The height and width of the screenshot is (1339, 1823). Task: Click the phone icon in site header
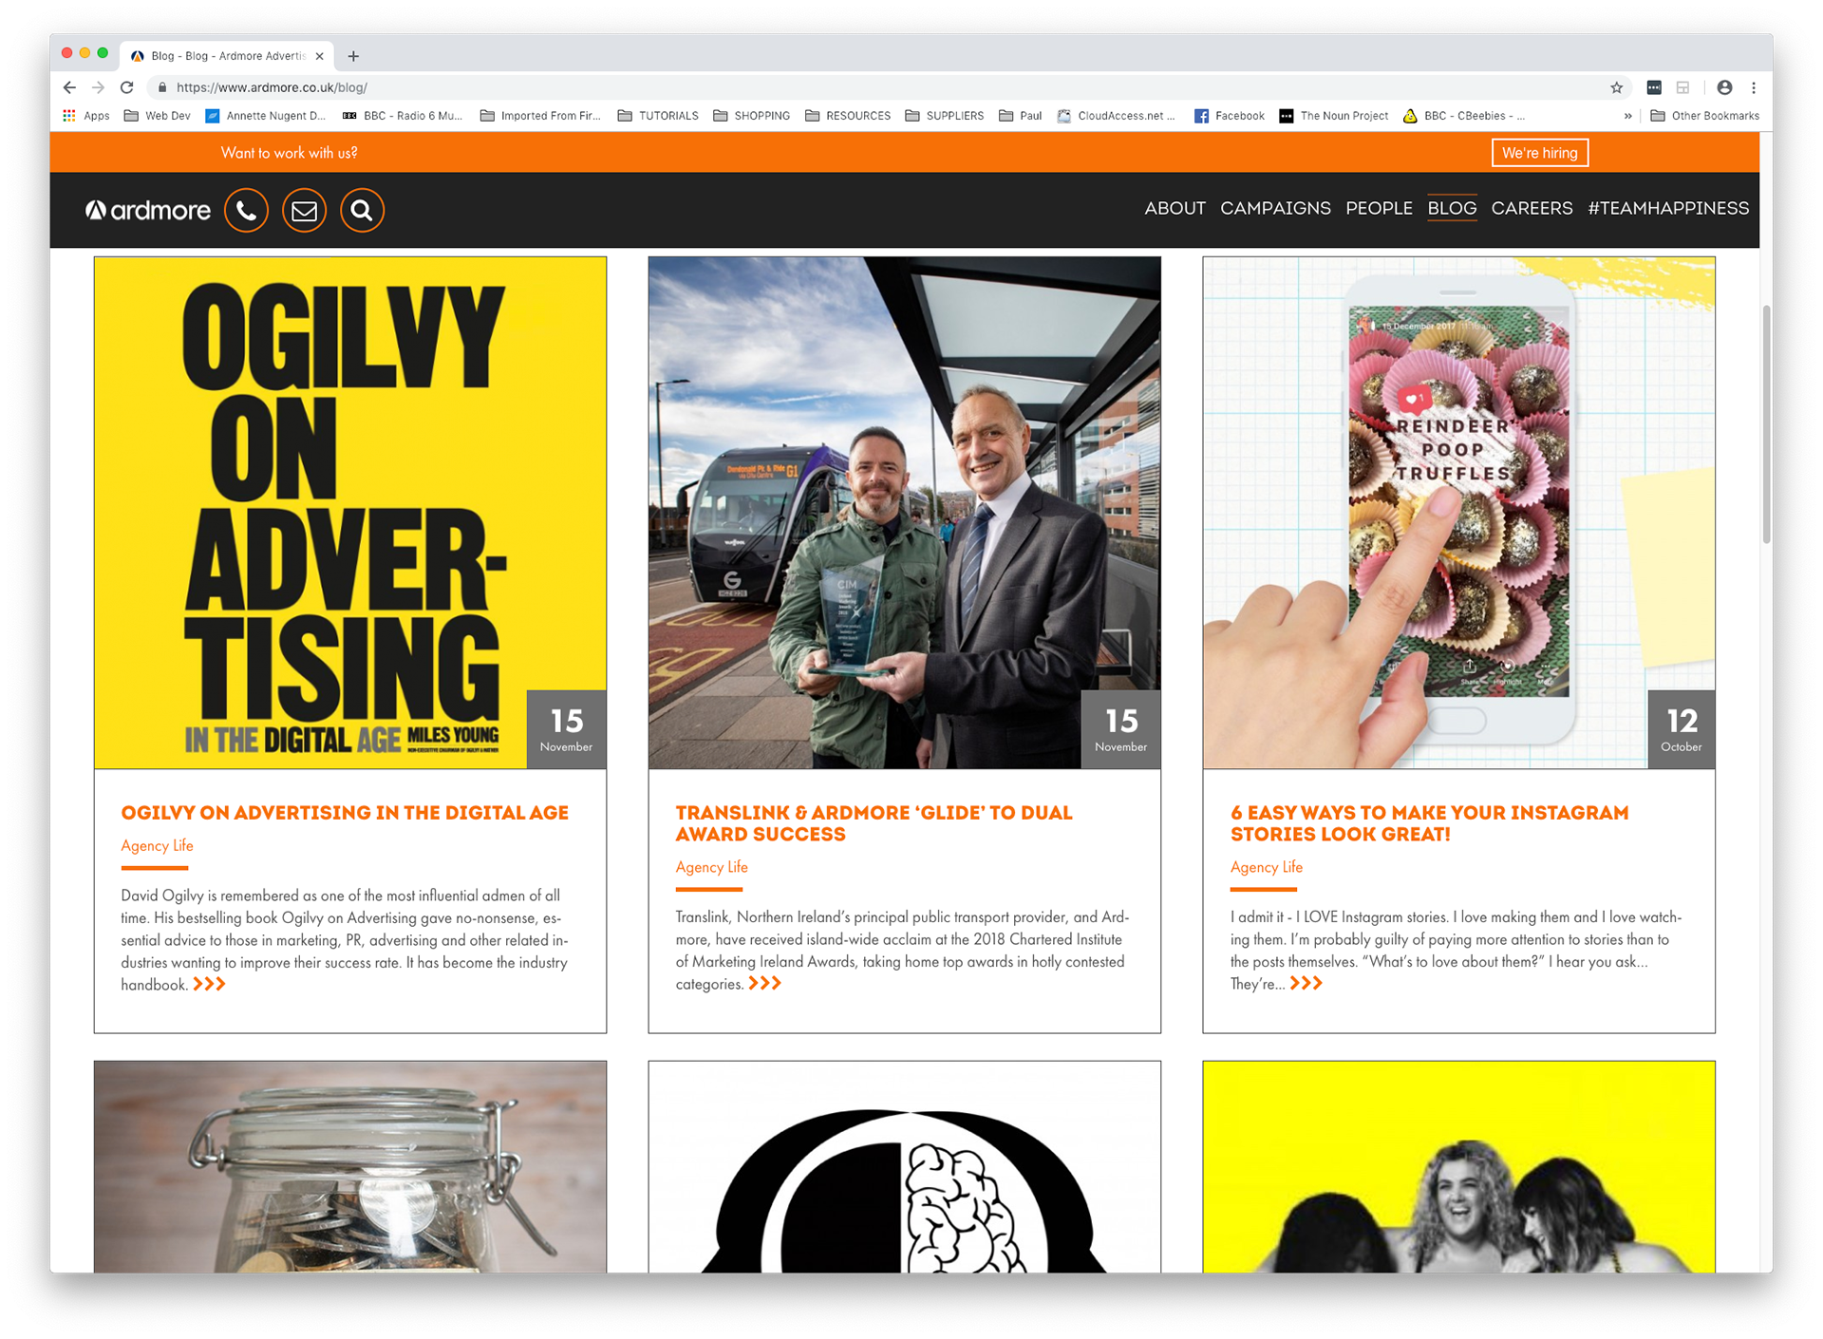tap(246, 210)
